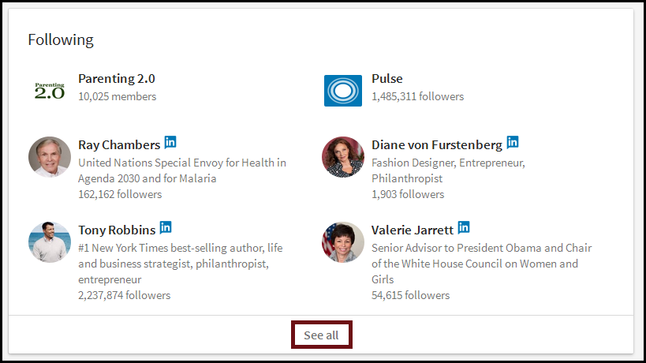Open Ray Chambers profile photo
646x363 pixels.
tap(49, 156)
